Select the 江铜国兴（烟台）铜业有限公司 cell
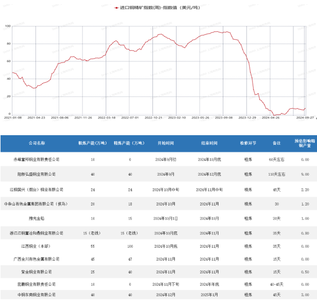 (37, 190)
